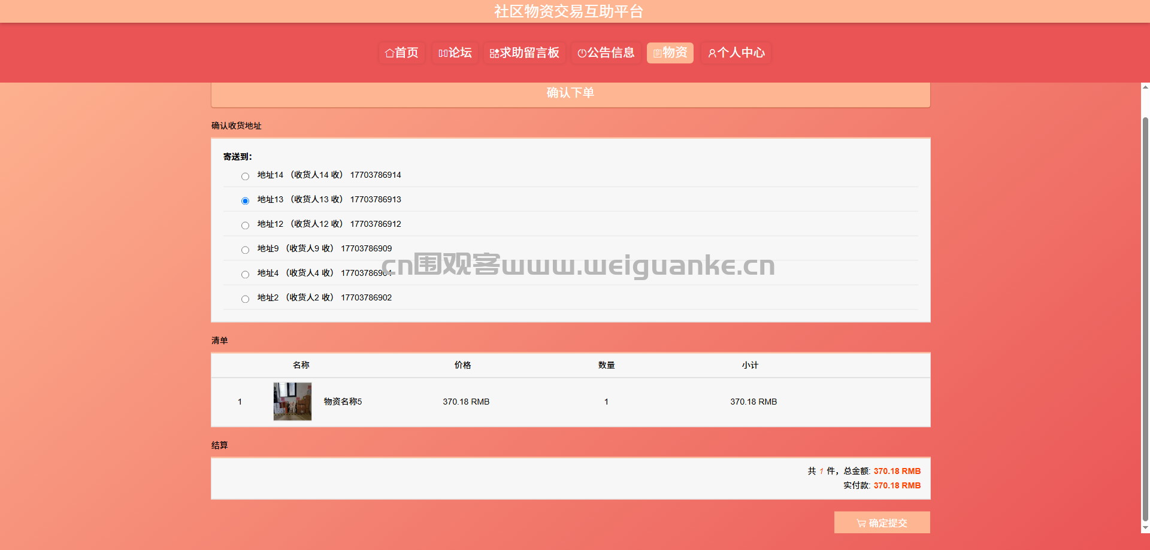Click phone number 17703786912
The height and width of the screenshot is (550, 1150).
376,224
